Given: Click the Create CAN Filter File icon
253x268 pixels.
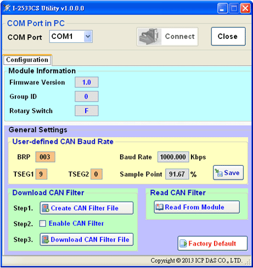Looking at the screenshot, I should pos(46,208).
